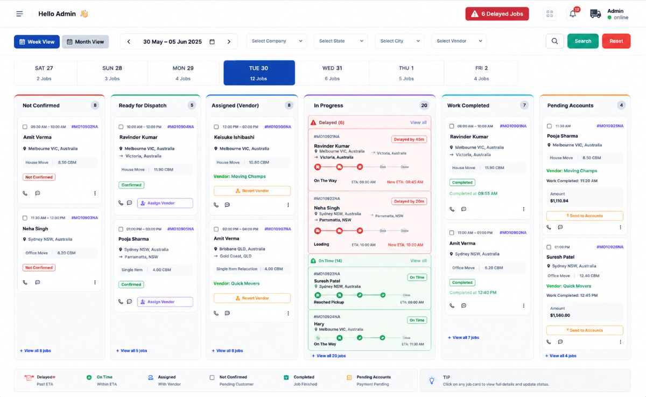Open the notifications bell icon
This screenshot has width=646, height=397.
573,14
